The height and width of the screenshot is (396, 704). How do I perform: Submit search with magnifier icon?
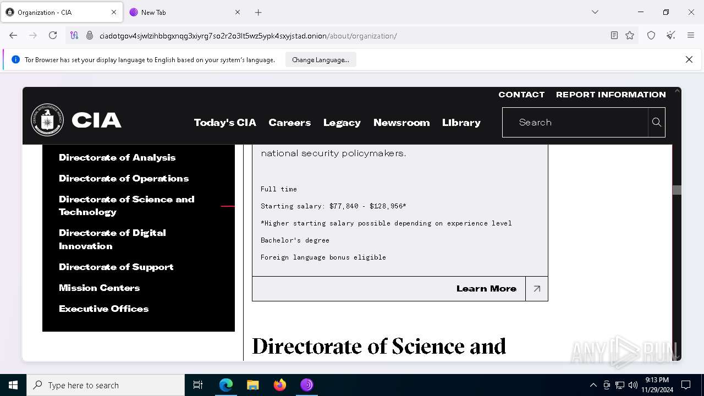657,122
